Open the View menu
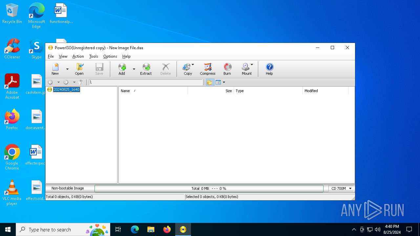420x236 pixels. tap(63, 56)
